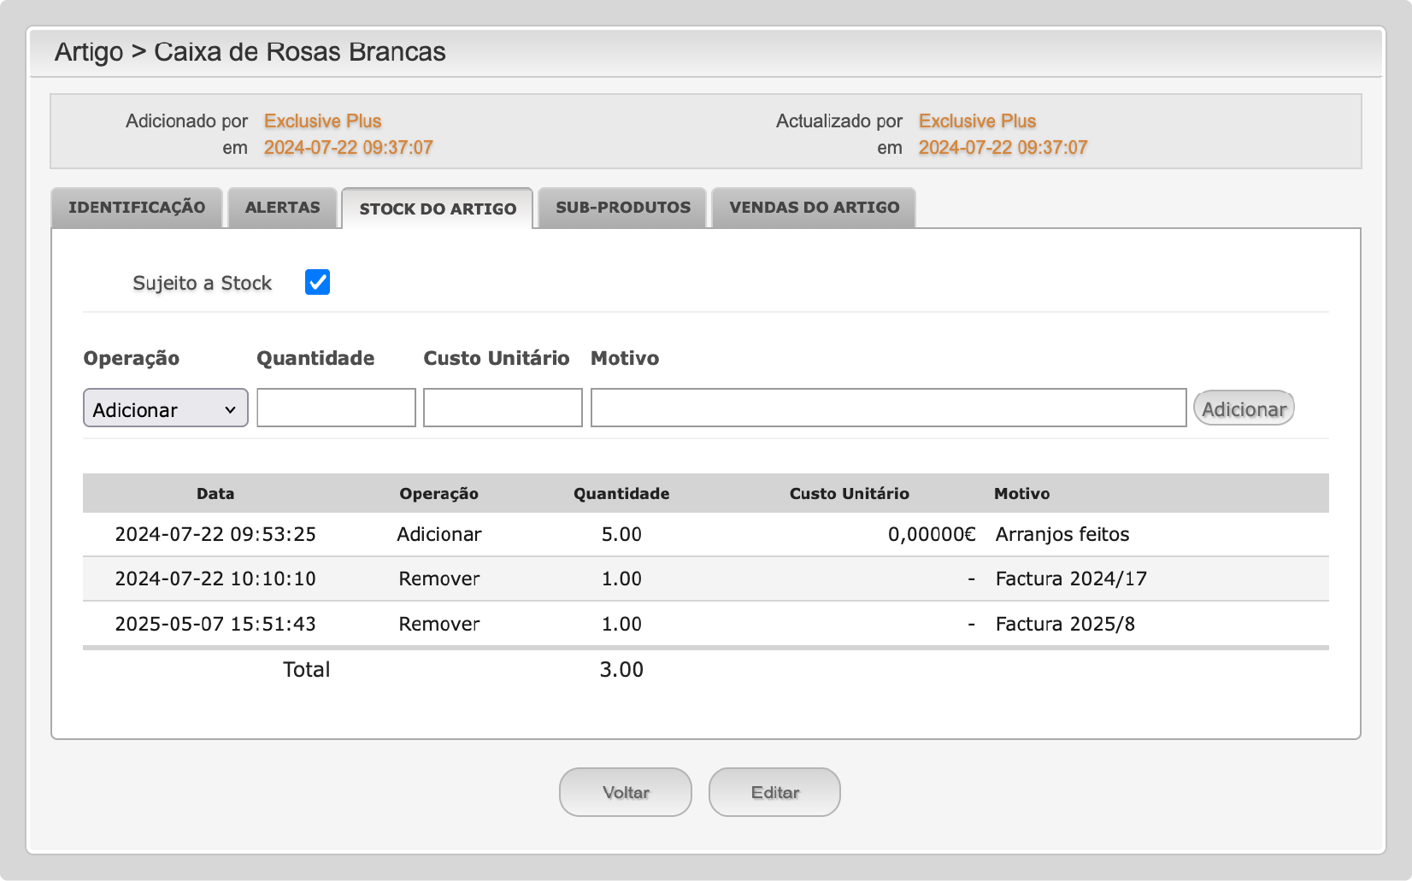Click the Custo Unitário table column header
The width and height of the screenshot is (1412, 881).
pyautogui.click(x=849, y=494)
